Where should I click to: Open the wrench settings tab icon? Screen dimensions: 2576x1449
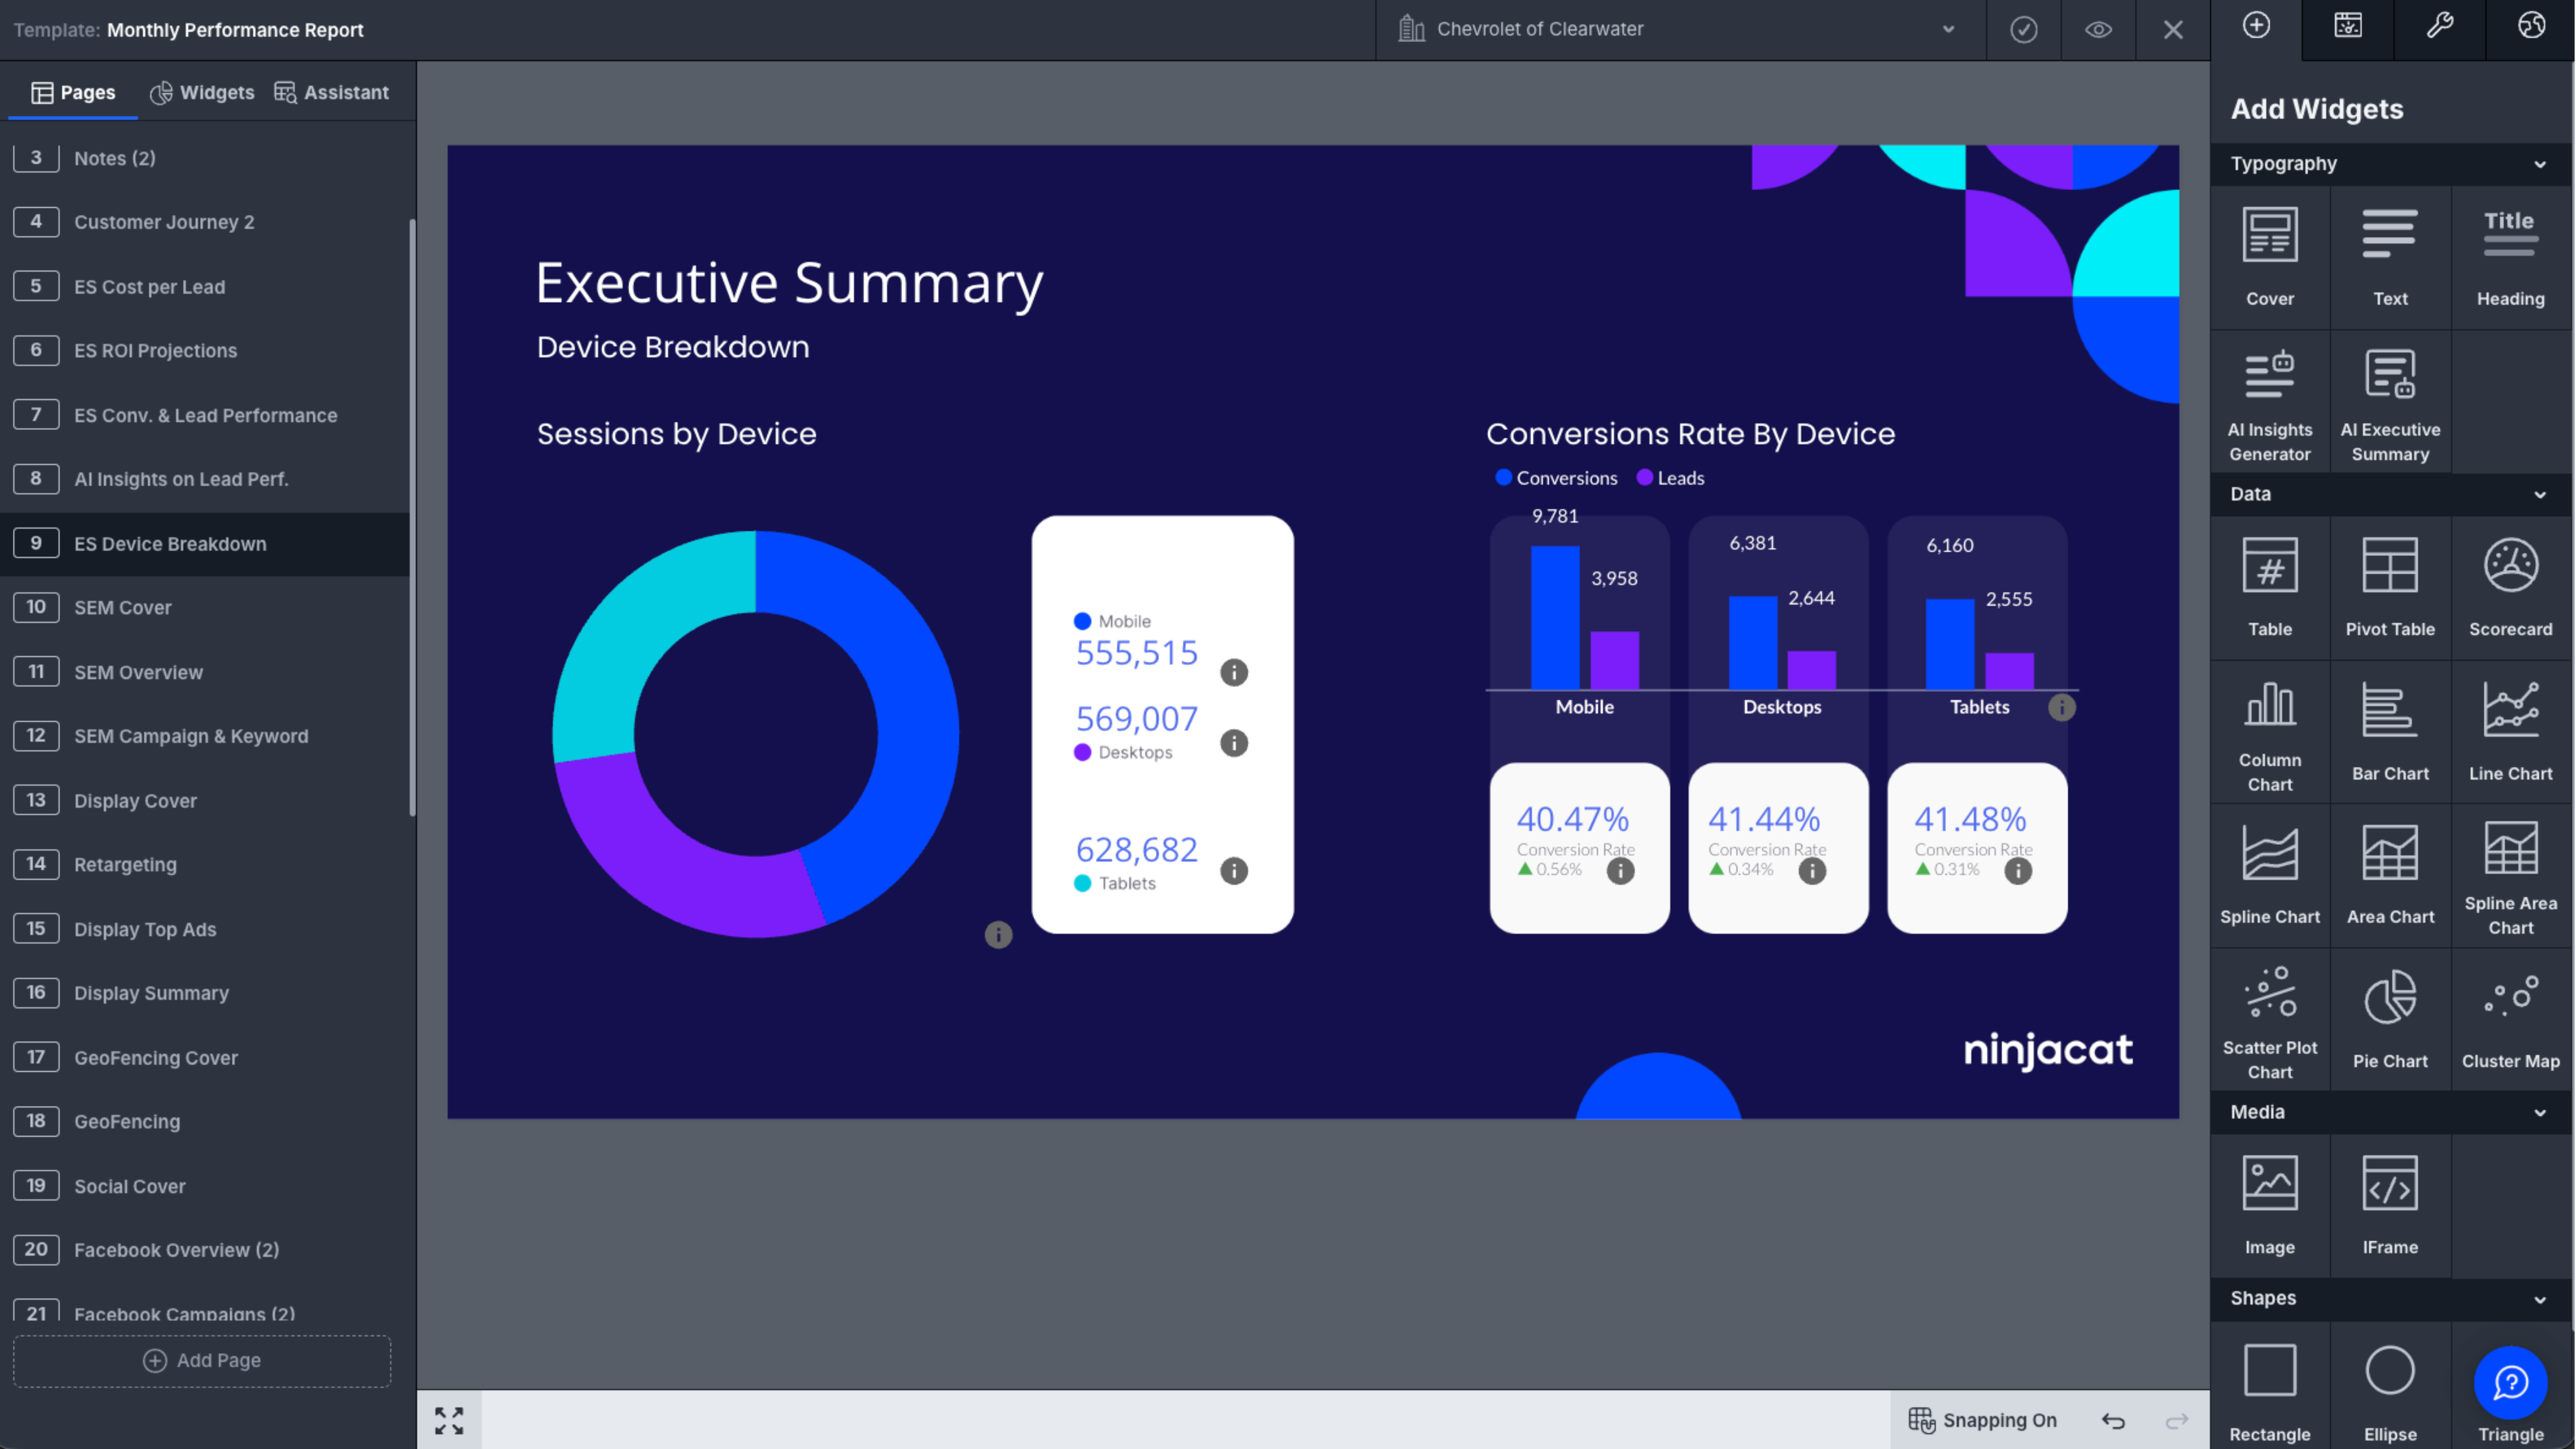point(2439,27)
